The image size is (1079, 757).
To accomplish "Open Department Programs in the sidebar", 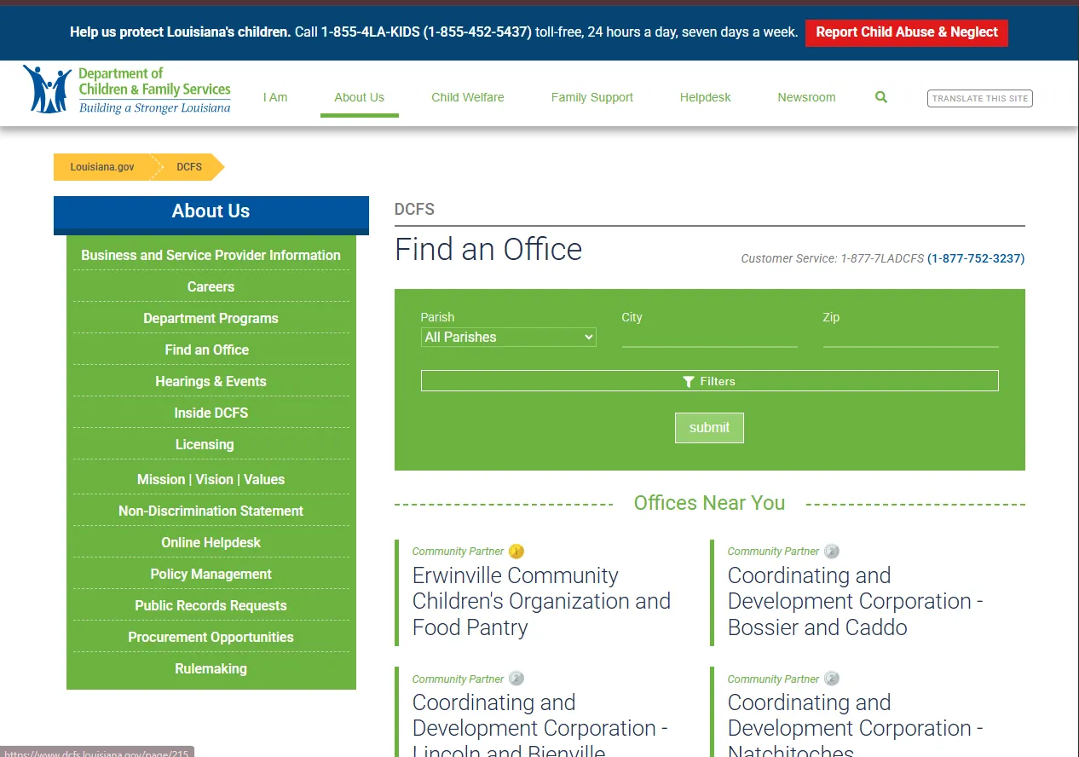I will (x=211, y=318).
